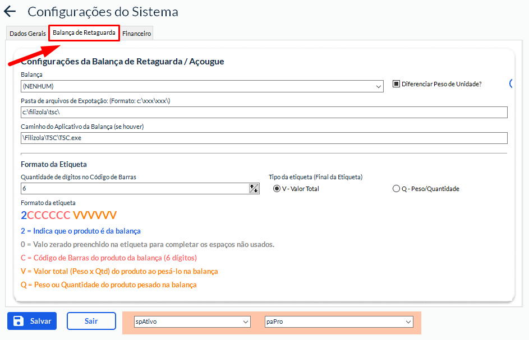Click the back arrow beside Configurações do Sistema
This screenshot has height=340, width=529.
10,11
